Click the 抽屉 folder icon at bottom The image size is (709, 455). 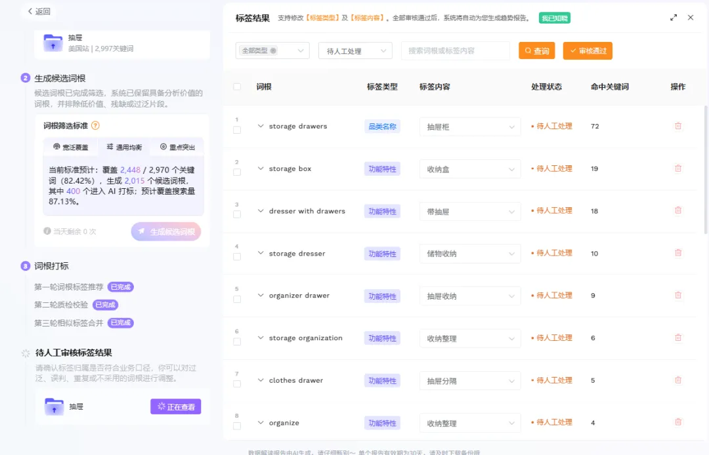pyautogui.click(x=54, y=406)
